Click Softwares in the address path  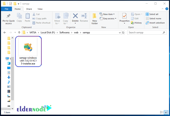[x=64, y=33]
